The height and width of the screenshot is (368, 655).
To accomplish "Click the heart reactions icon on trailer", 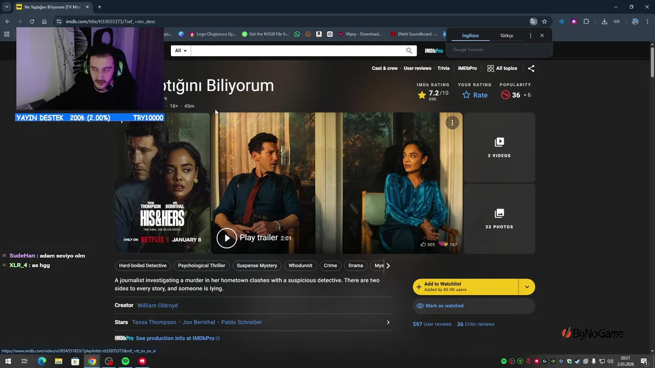I will point(444,244).
